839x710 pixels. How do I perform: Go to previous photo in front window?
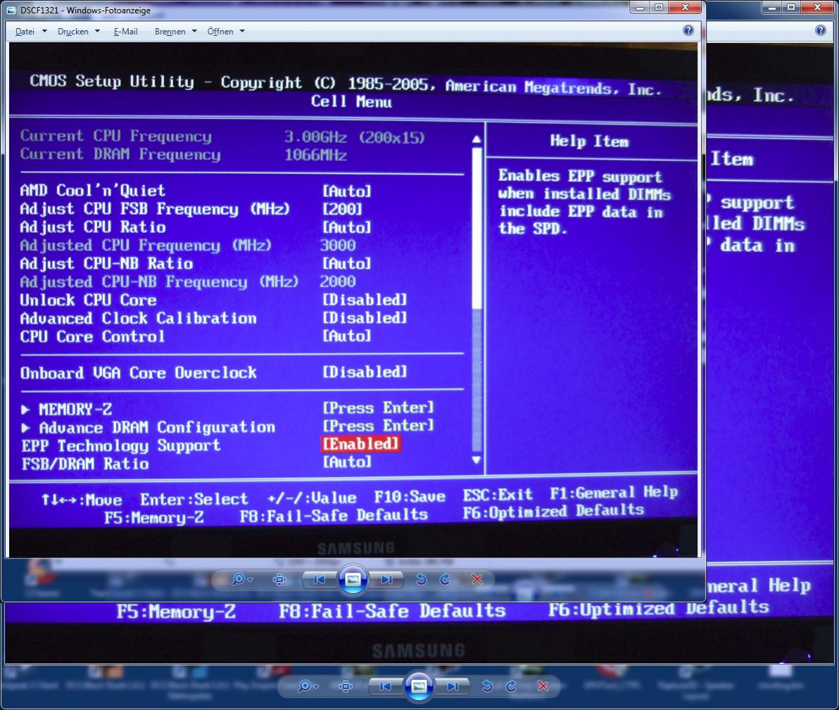point(320,579)
